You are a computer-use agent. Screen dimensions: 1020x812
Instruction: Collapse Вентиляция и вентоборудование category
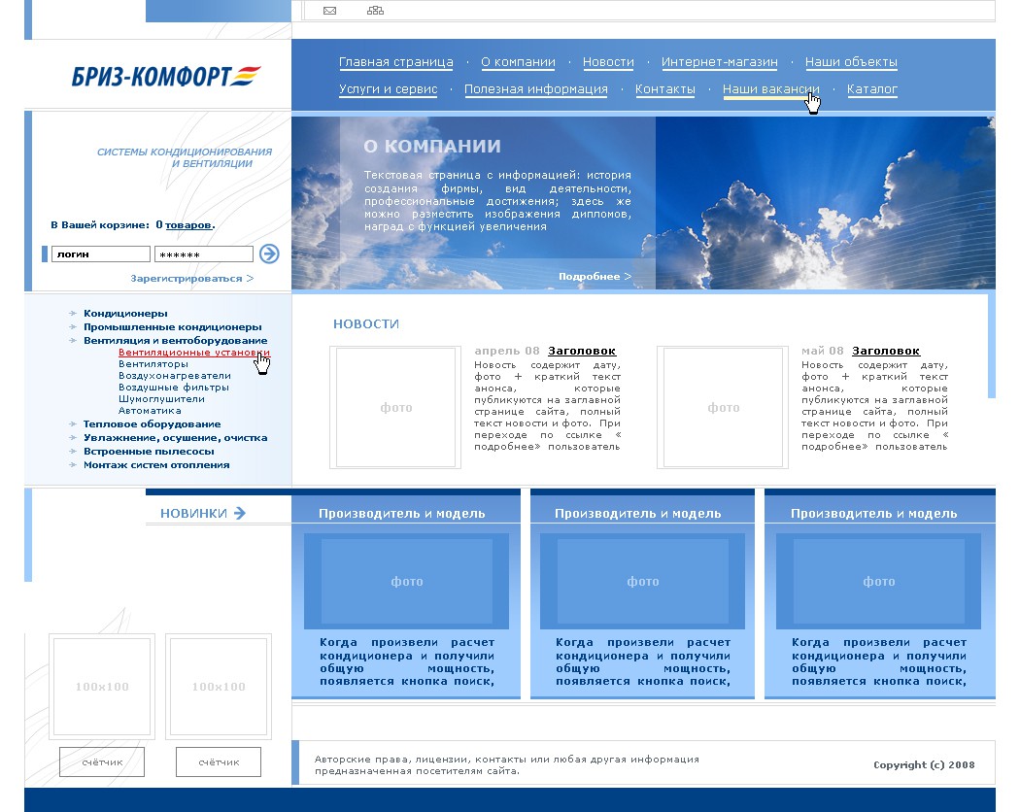click(175, 341)
